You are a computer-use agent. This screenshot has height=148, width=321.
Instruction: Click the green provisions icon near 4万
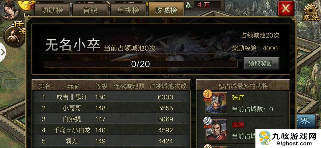188,5
